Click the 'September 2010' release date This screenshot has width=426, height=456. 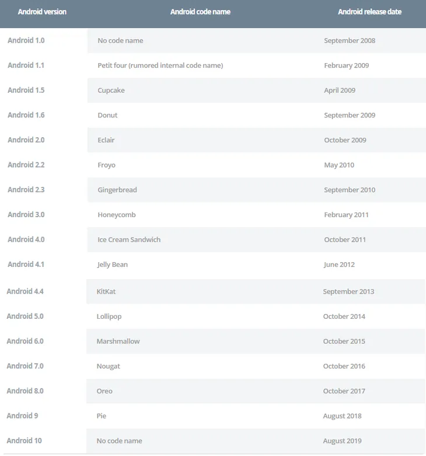350,190
